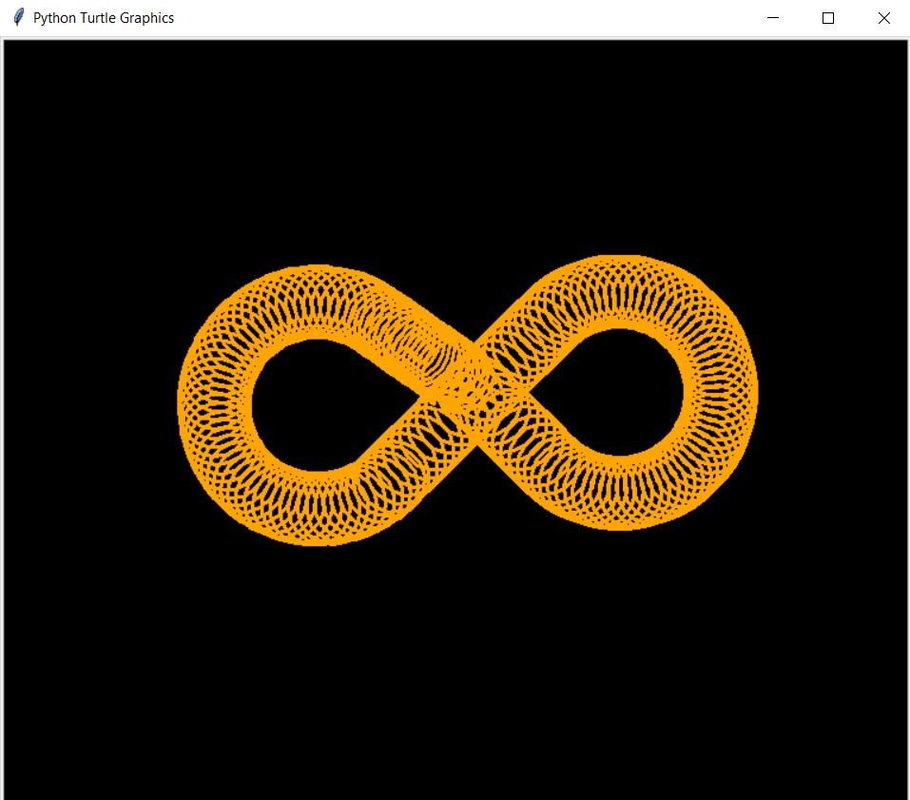
Task: Click the bottom arc of the left orange loop
Action: 317,509
